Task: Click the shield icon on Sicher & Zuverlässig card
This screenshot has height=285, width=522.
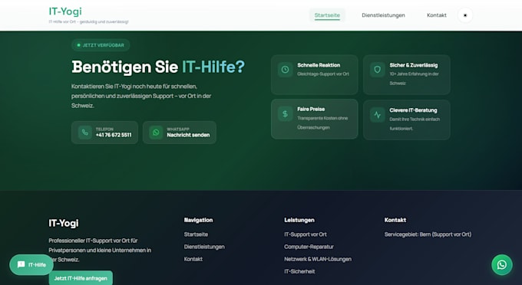Action: tap(377, 70)
